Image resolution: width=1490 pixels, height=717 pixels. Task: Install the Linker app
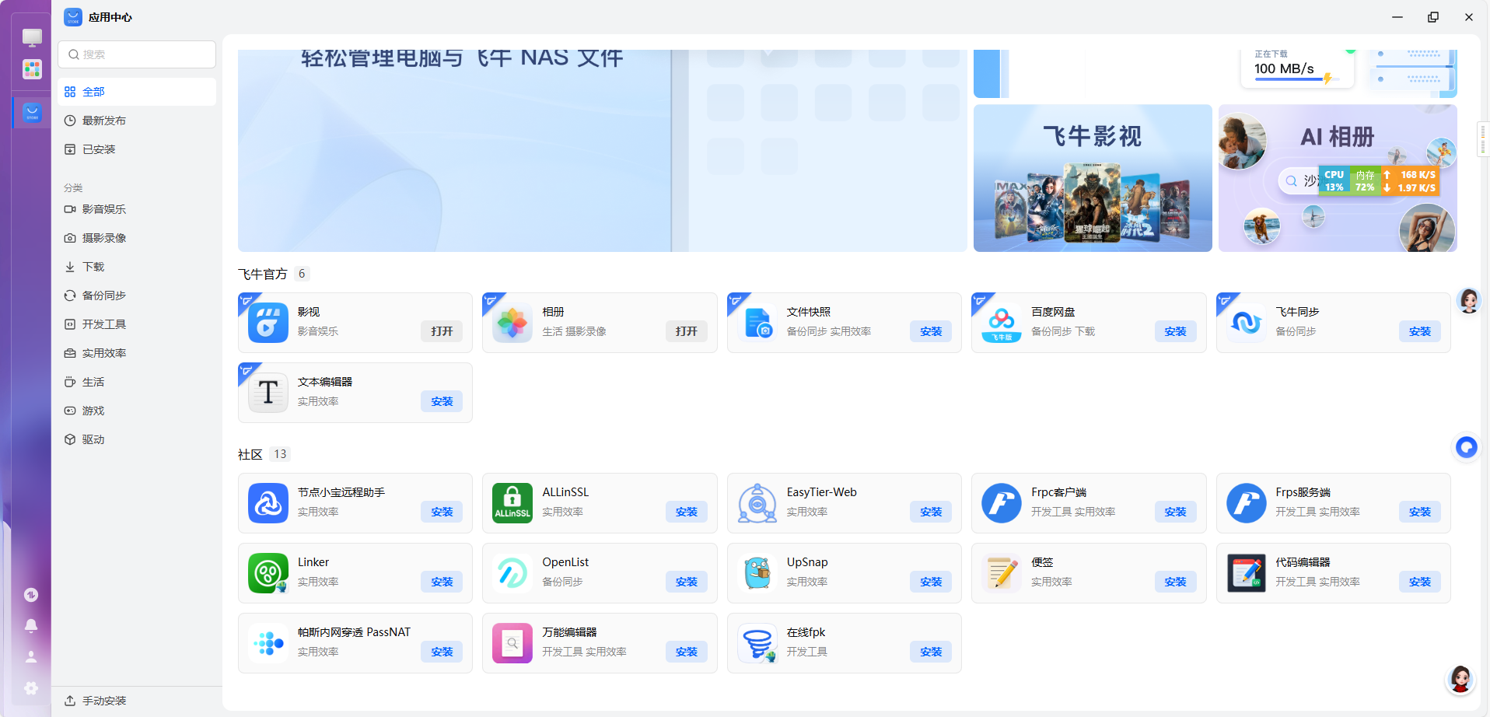click(x=442, y=582)
